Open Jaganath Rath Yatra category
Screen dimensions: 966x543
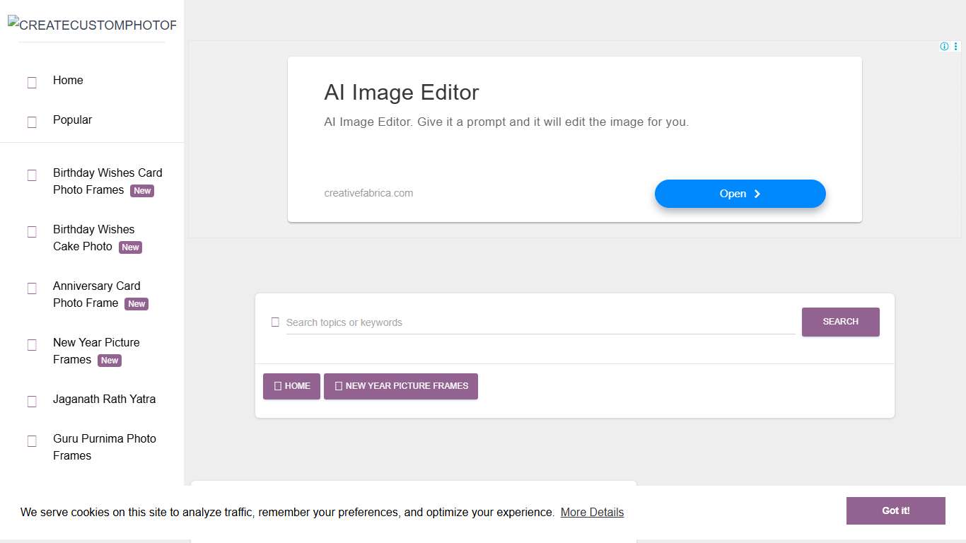click(x=104, y=399)
